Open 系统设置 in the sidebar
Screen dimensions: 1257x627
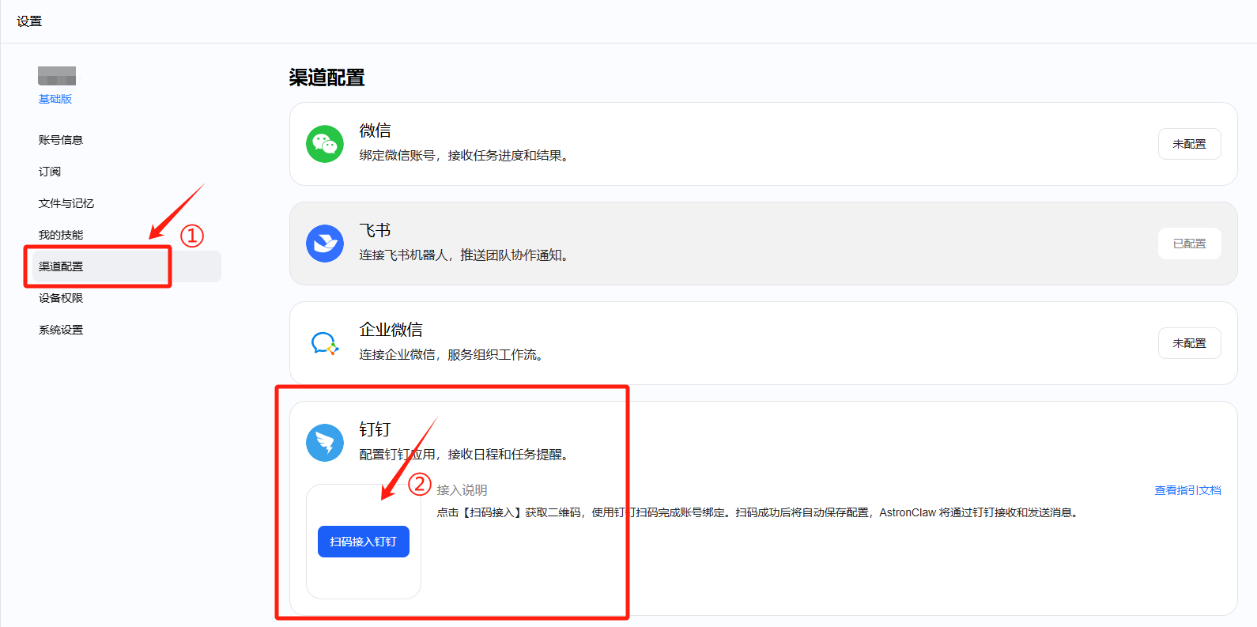tap(61, 330)
